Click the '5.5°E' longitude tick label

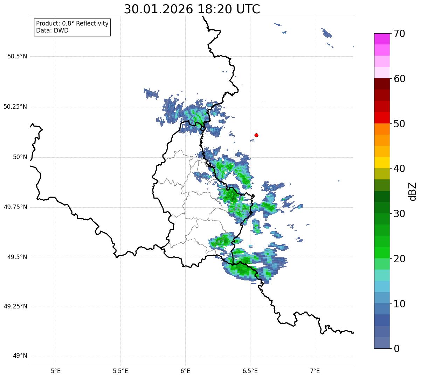(120, 371)
